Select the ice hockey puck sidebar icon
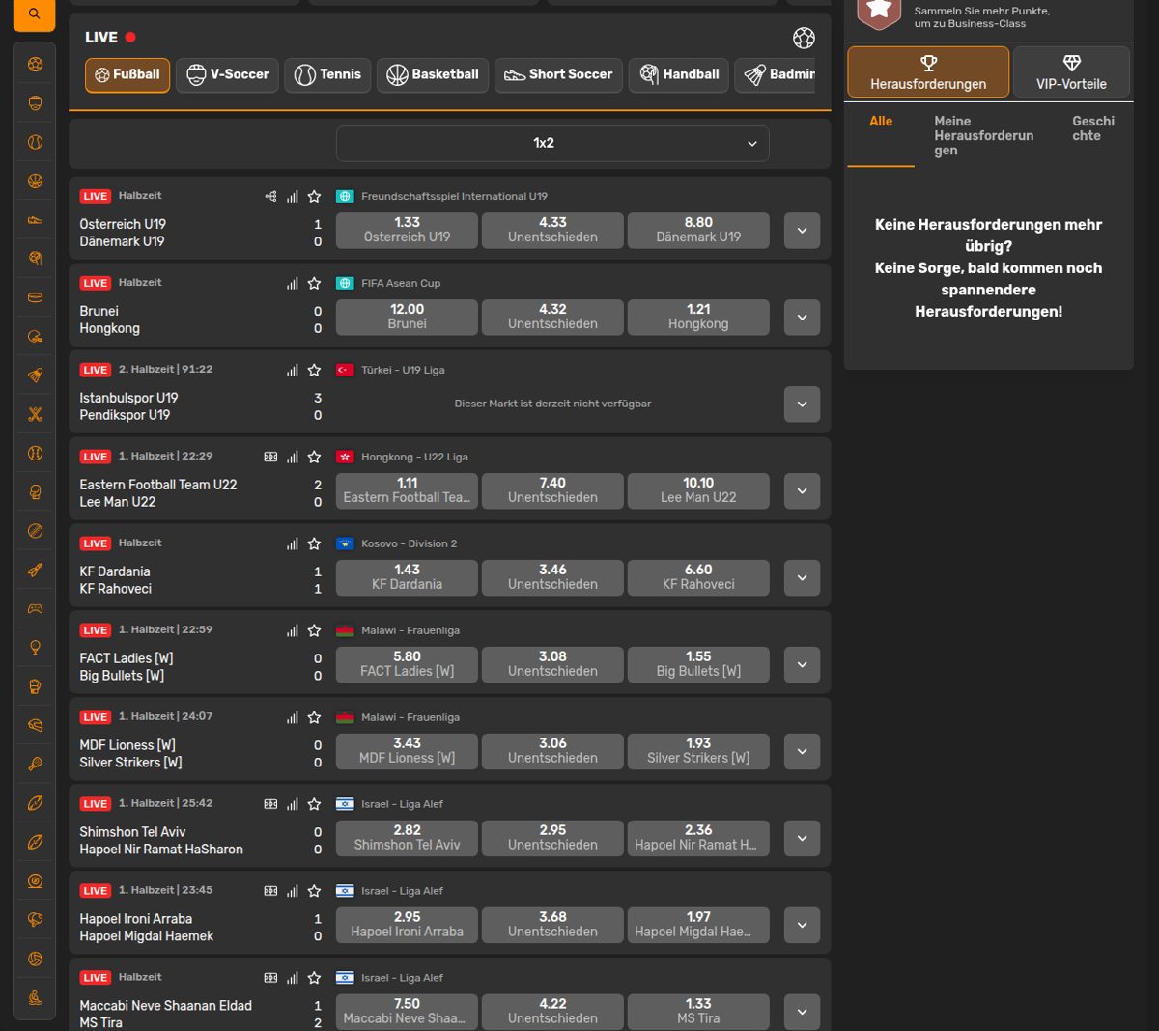Image resolution: width=1159 pixels, height=1031 pixels. [x=35, y=297]
